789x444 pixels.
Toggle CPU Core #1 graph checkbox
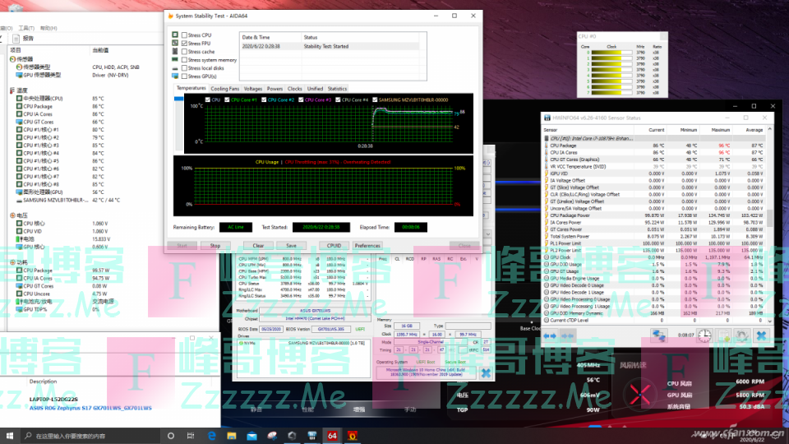[x=227, y=99]
